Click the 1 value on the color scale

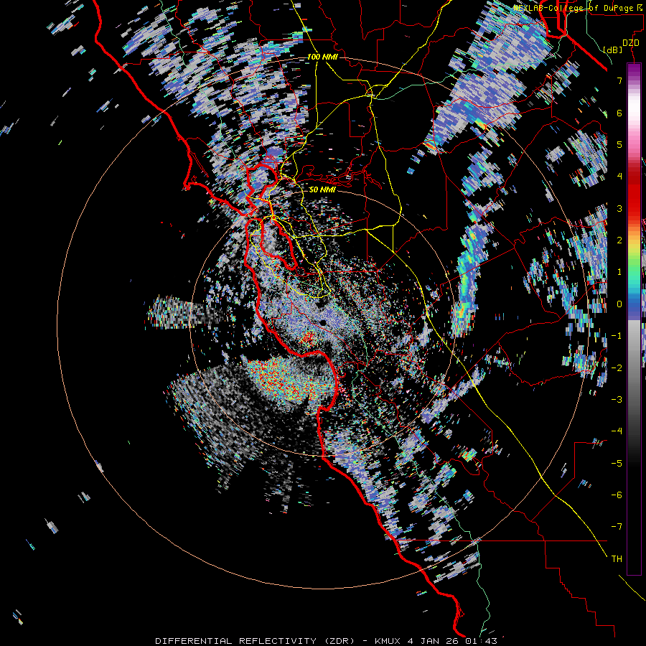click(x=619, y=272)
